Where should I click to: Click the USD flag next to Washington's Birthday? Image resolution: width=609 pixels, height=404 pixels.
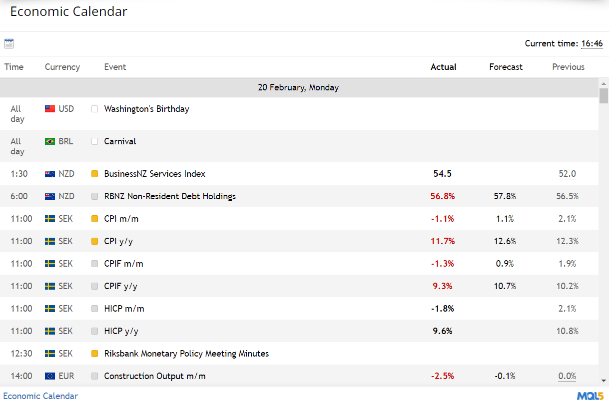(49, 108)
